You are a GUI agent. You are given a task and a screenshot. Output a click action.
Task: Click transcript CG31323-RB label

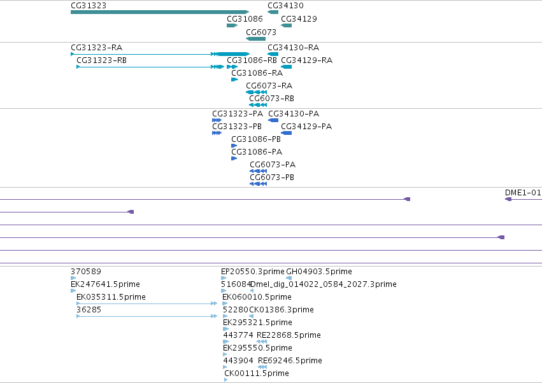(101, 60)
